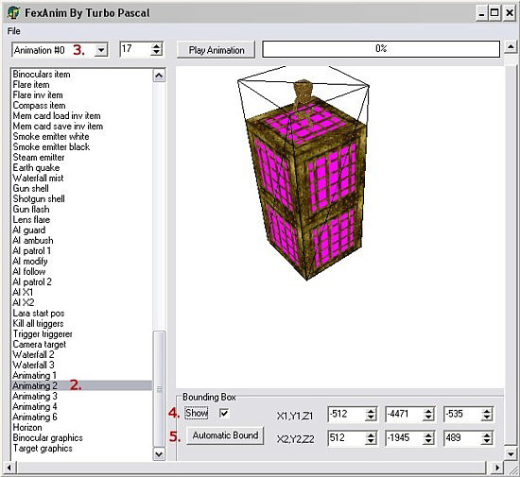Click the animation progress bar
Image resolution: width=520 pixels, height=477 pixels.
coord(381,49)
